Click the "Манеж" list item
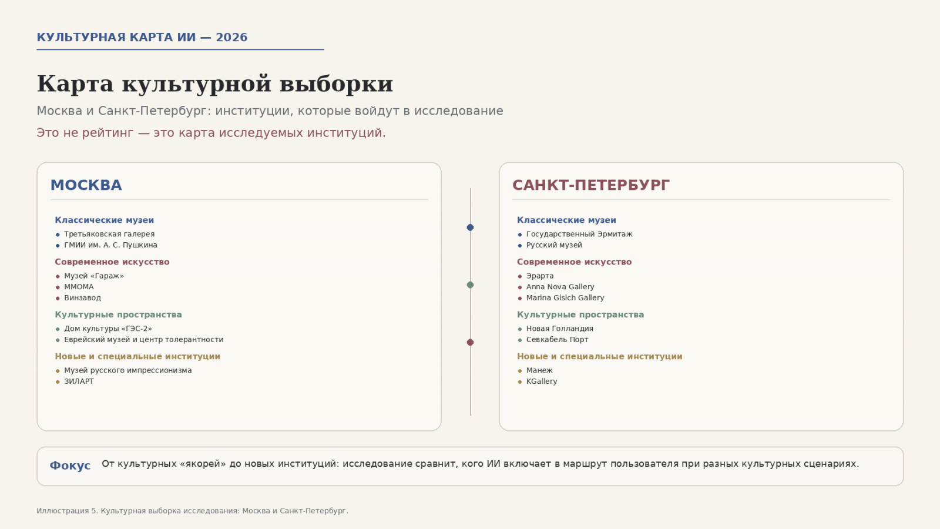This screenshot has height=529, width=940. tap(539, 370)
